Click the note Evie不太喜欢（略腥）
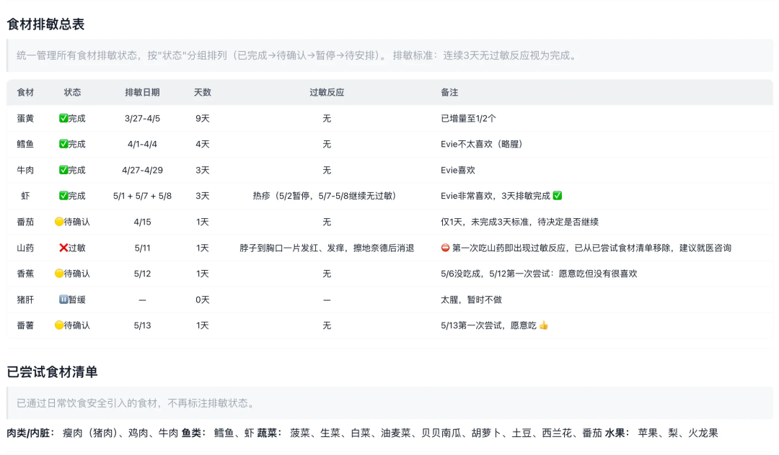The image size is (779, 455). 483,144
